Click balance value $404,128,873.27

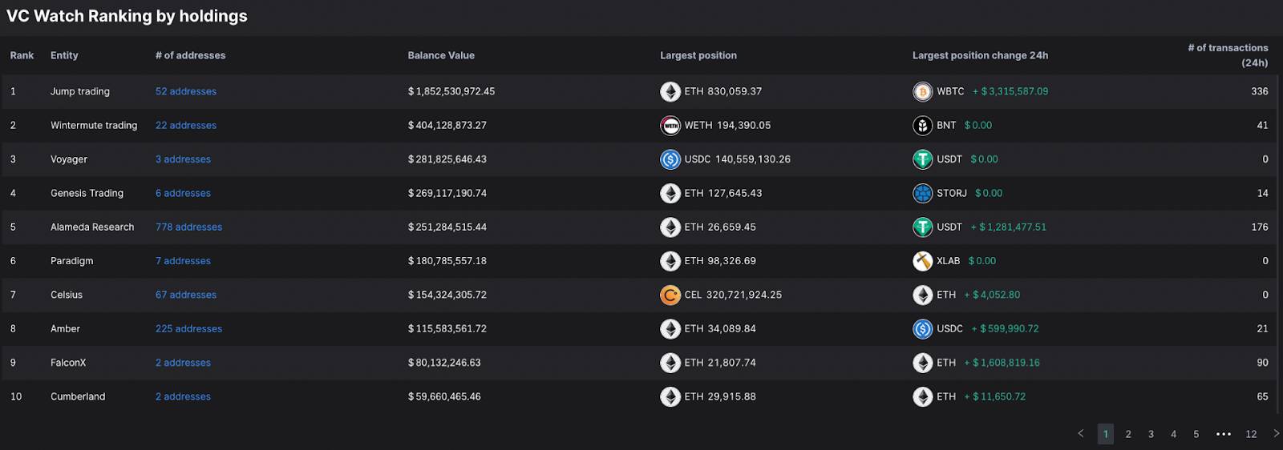pos(447,126)
